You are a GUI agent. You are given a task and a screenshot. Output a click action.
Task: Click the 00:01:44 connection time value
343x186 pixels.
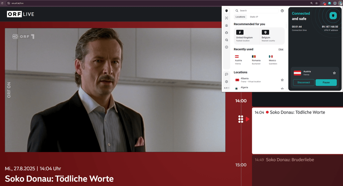[297, 27]
